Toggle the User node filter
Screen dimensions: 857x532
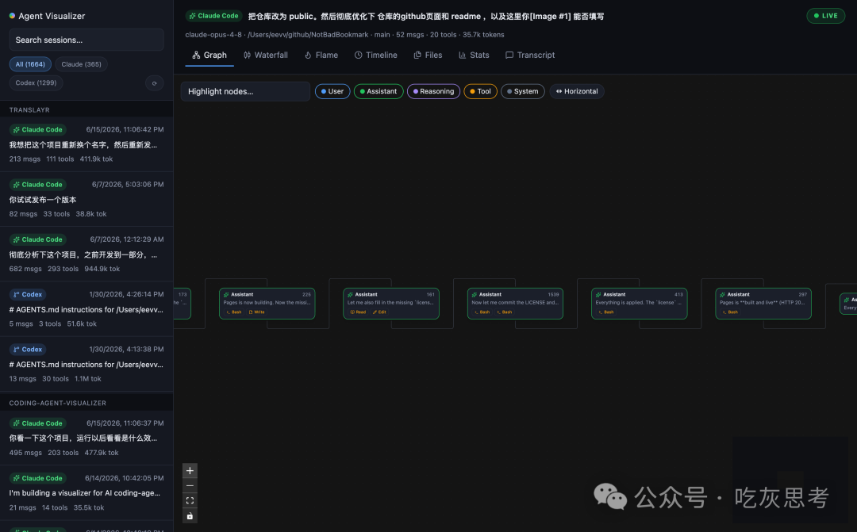[x=332, y=91]
